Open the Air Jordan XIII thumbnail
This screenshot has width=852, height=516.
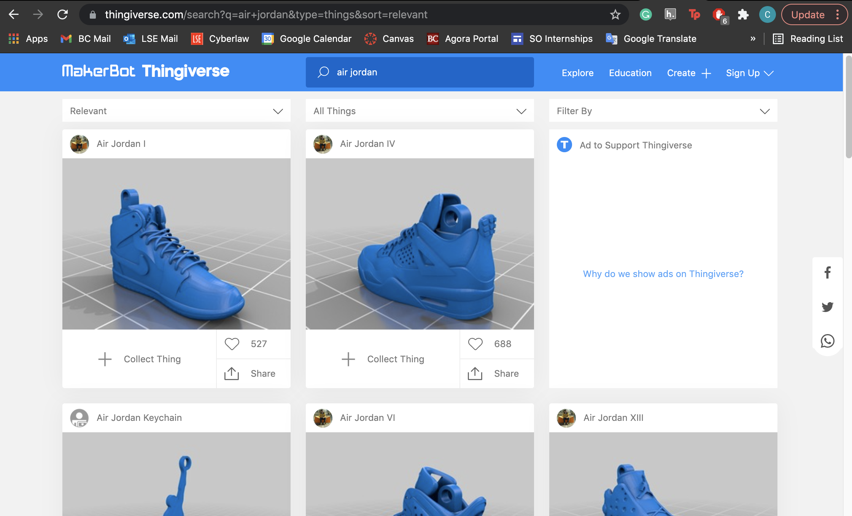point(663,474)
